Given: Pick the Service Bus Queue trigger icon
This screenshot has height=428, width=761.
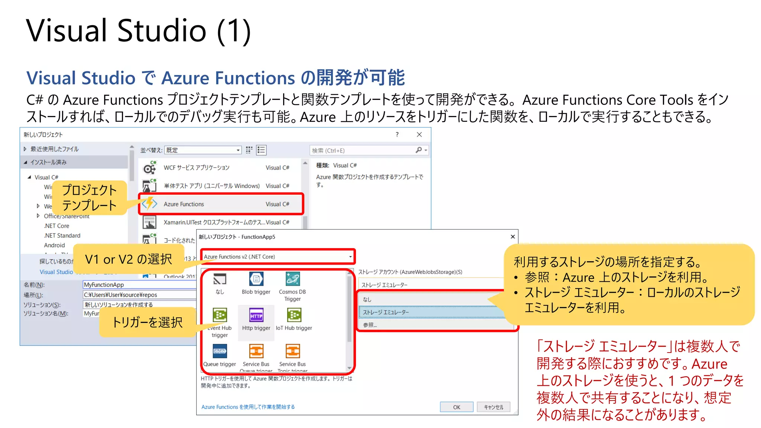Looking at the screenshot, I should (256, 351).
